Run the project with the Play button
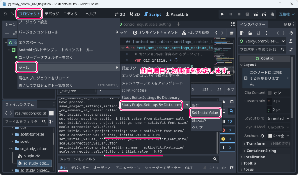 pos(222,14)
